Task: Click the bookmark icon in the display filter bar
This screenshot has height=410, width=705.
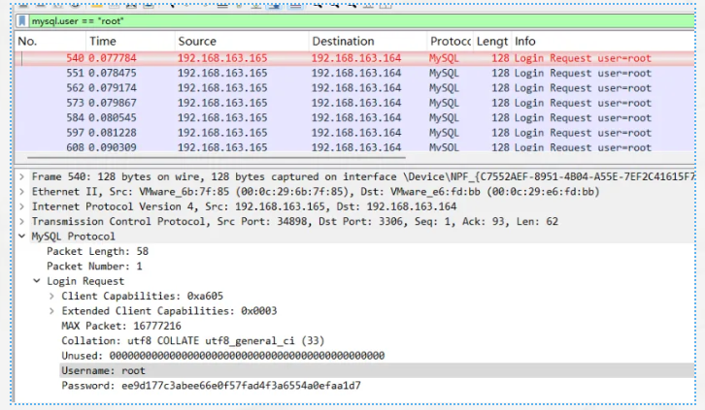Action: [x=22, y=19]
